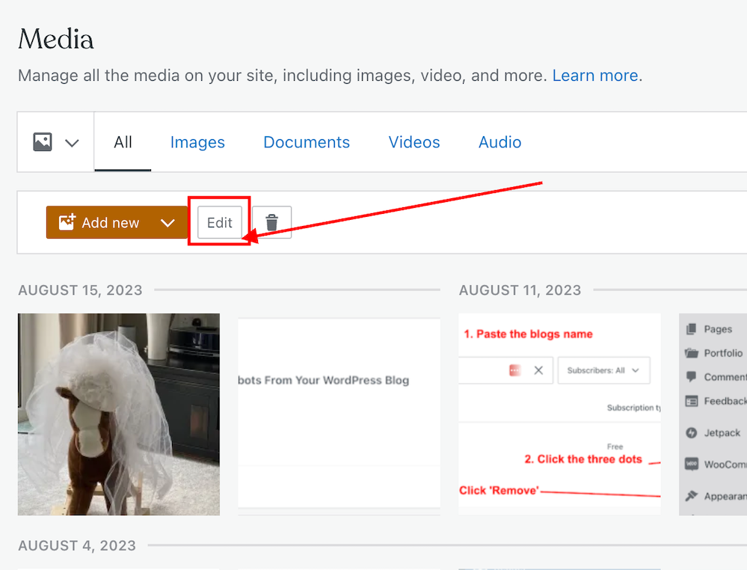Image resolution: width=747 pixels, height=570 pixels.
Task: Click the Appearance paintbrush icon
Action: pyautogui.click(x=692, y=496)
